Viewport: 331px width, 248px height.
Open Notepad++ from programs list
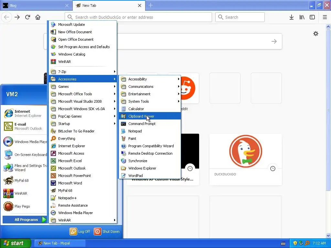tap(83, 198)
